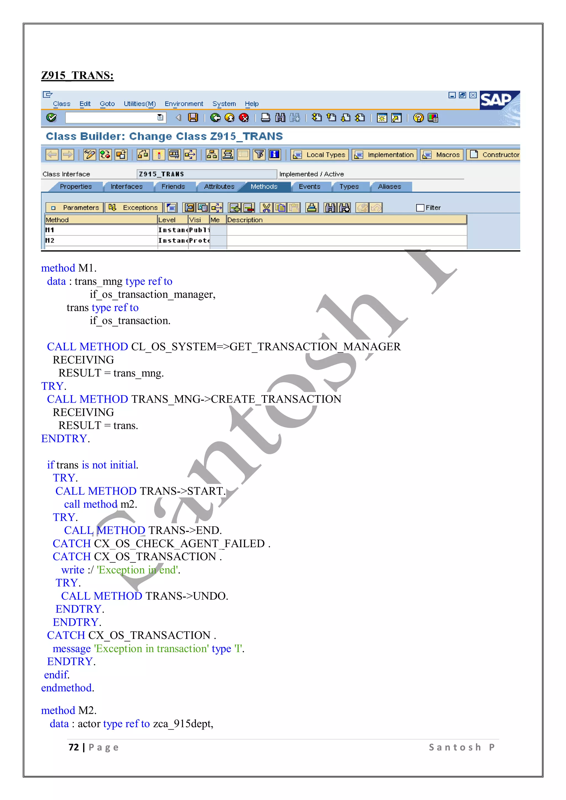Click the Description column header

(347, 220)
